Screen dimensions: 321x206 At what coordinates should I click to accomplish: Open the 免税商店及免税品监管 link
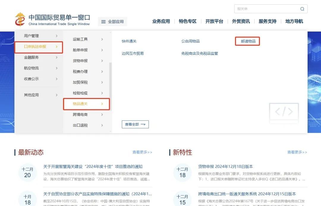200,54
